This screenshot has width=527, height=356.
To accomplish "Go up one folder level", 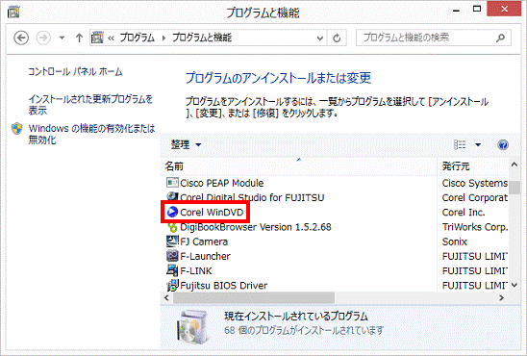I will pos(79,38).
